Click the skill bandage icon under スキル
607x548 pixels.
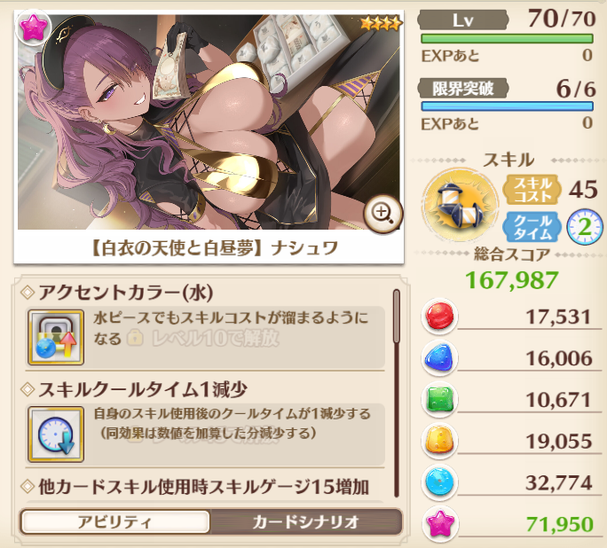[x=461, y=205]
